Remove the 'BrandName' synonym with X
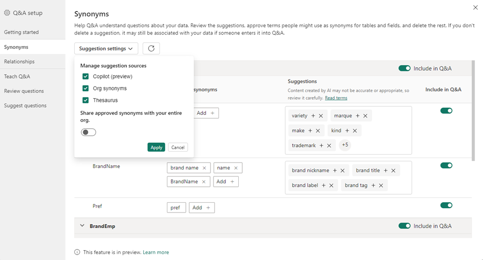The width and height of the screenshot is (483, 260). tap(203, 182)
